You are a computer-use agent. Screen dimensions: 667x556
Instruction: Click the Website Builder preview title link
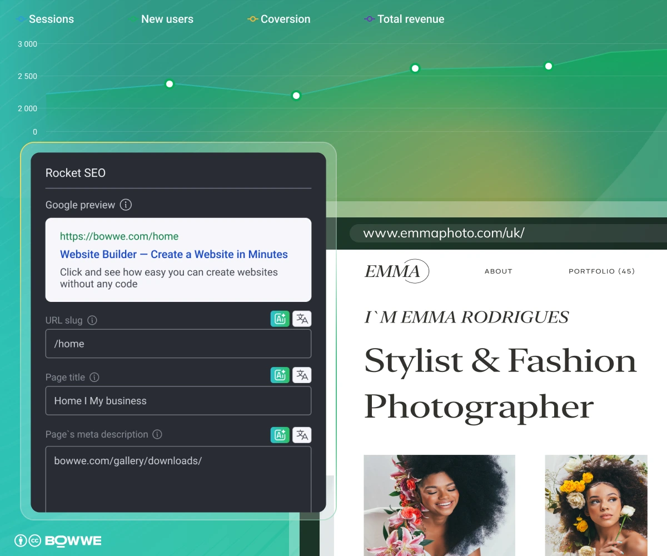coord(174,254)
